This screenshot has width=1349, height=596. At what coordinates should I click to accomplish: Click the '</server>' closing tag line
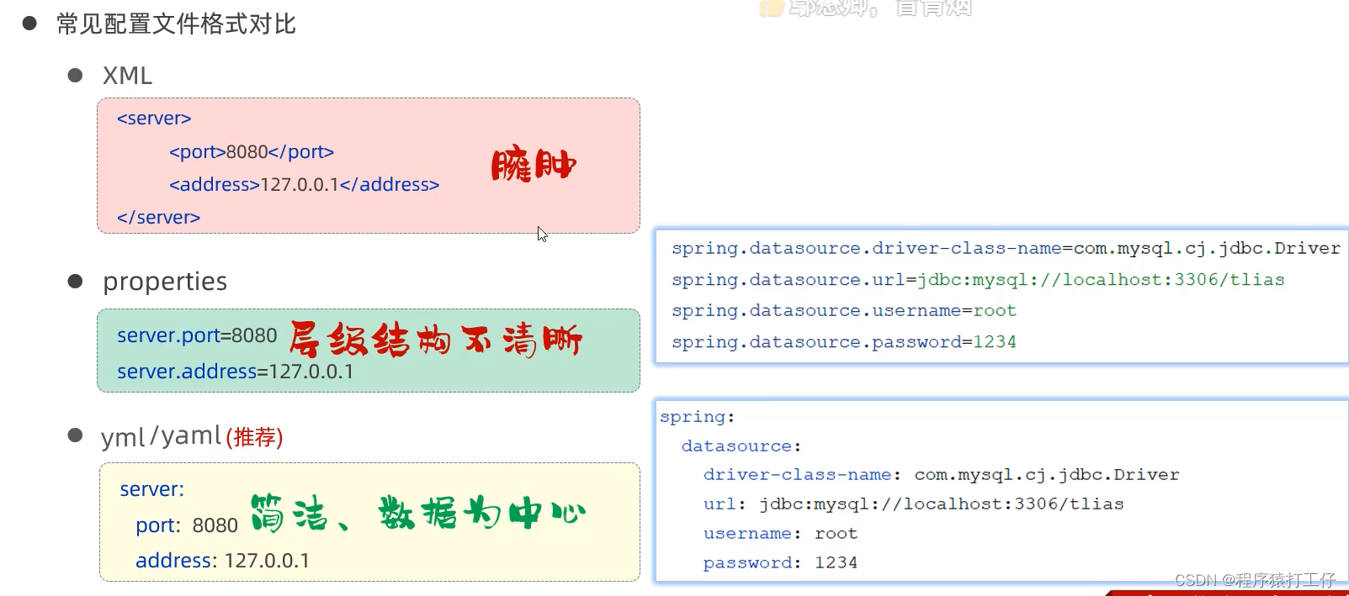pyautogui.click(x=158, y=218)
